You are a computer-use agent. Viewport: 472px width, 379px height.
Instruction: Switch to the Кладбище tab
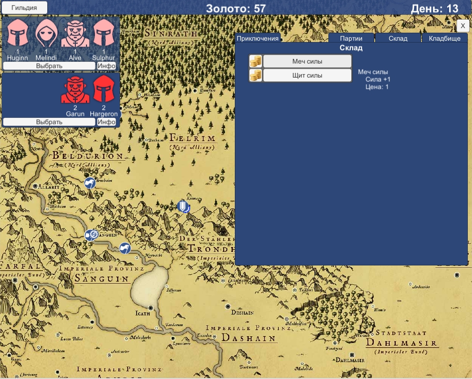pyautogui.click(x=444, y=38)
